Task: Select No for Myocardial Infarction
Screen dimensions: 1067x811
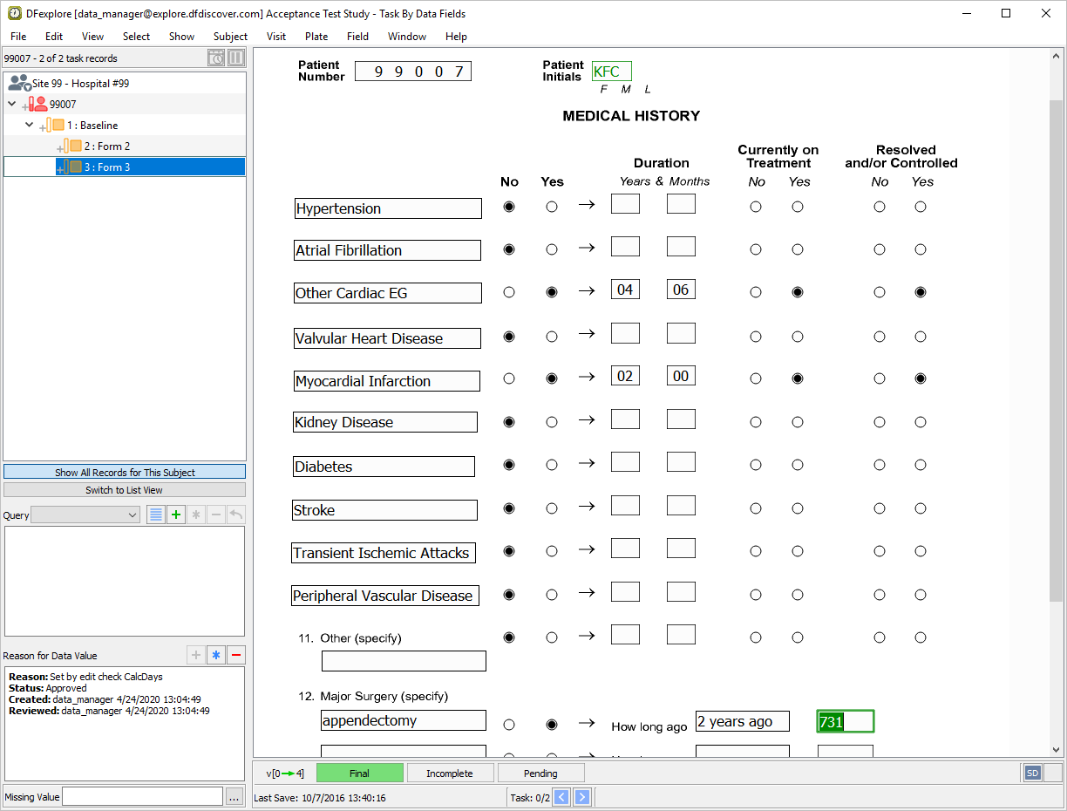Action: tap(509, 378)
